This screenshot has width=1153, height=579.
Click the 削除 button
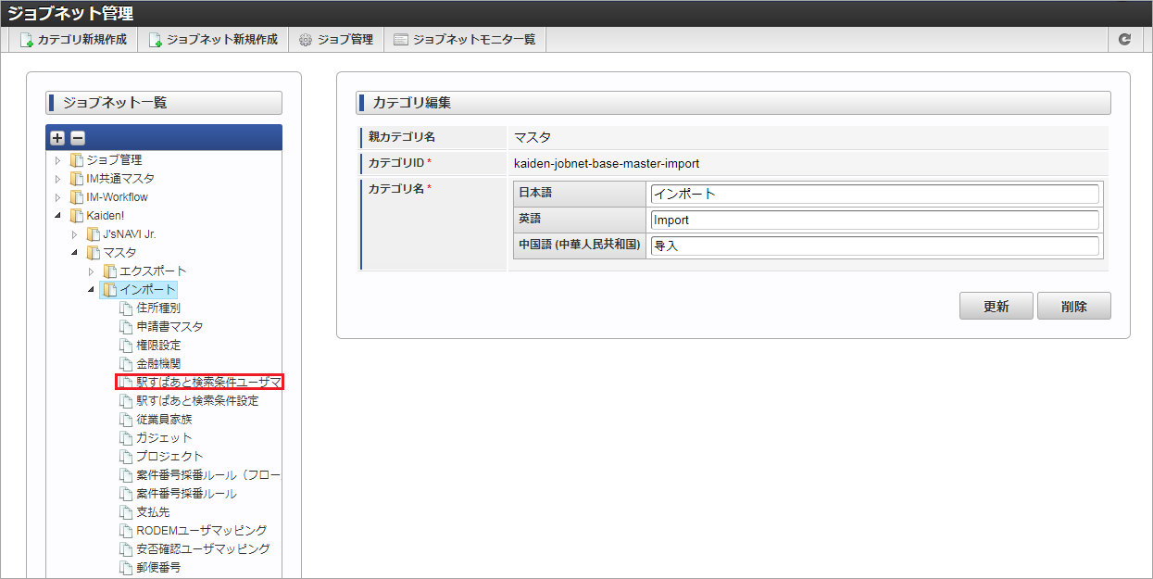point(1074,307)
